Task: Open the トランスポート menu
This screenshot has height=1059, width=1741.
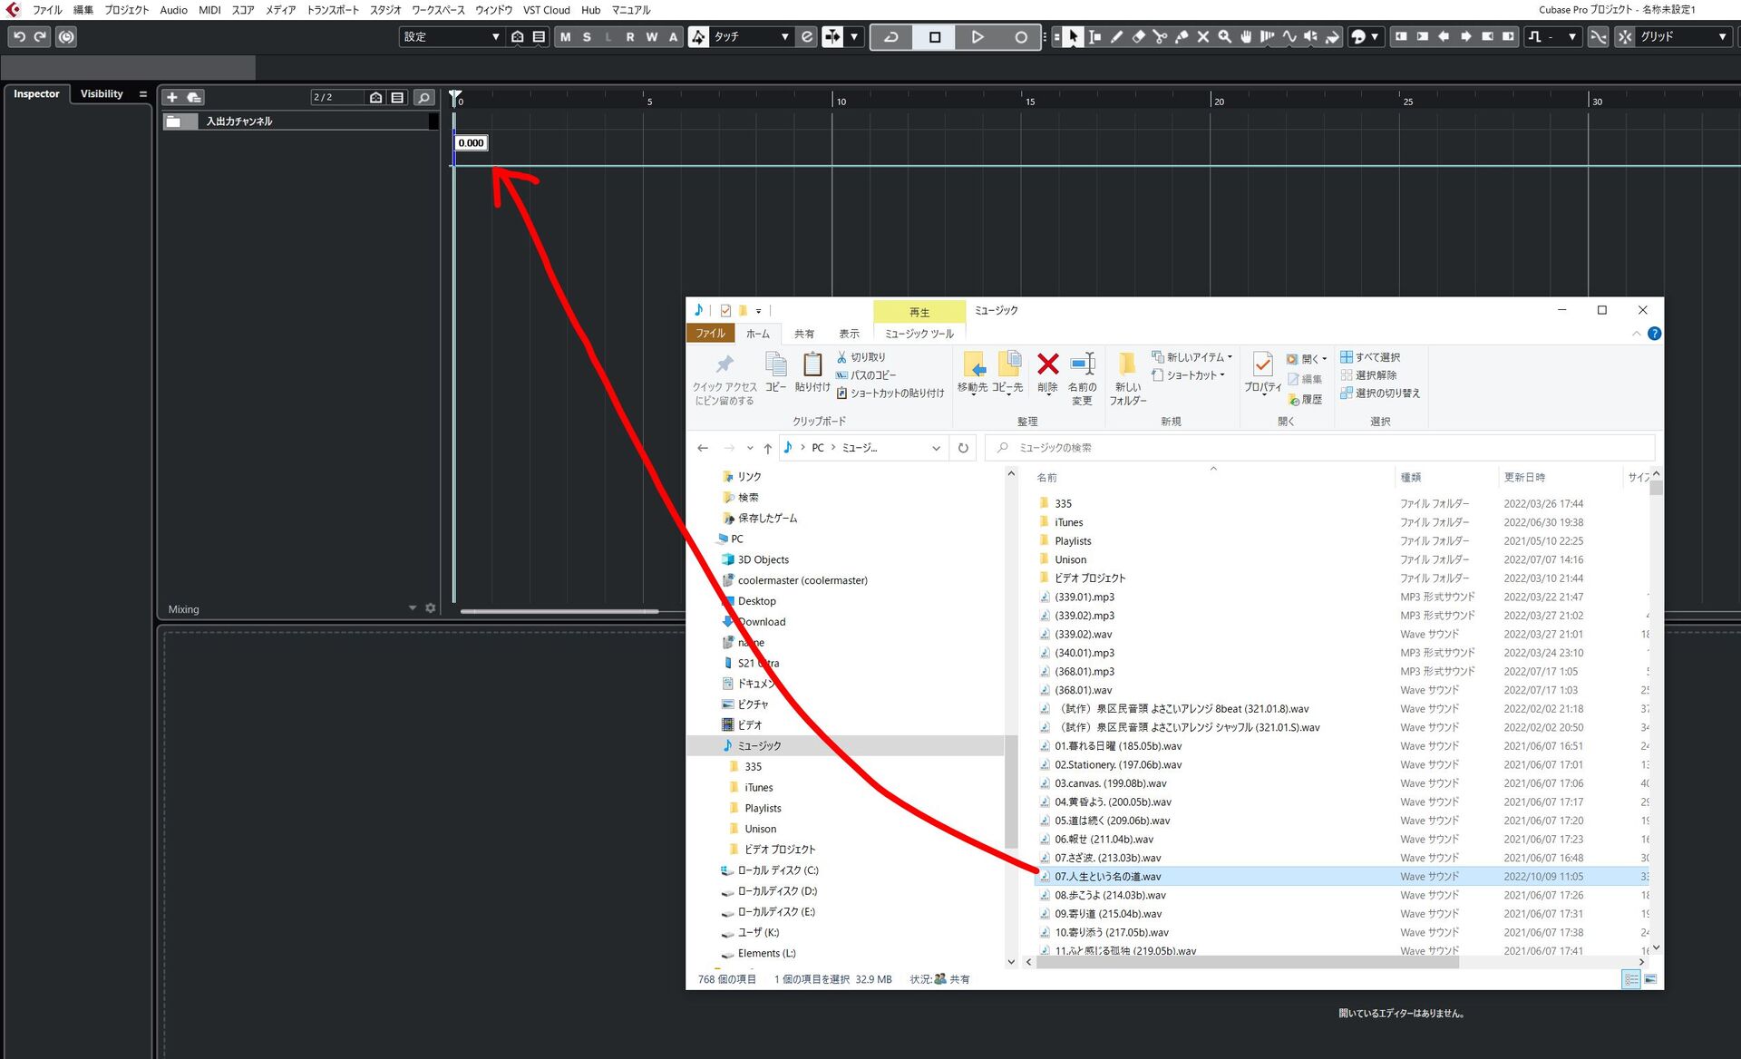Action: coord(333,10)
